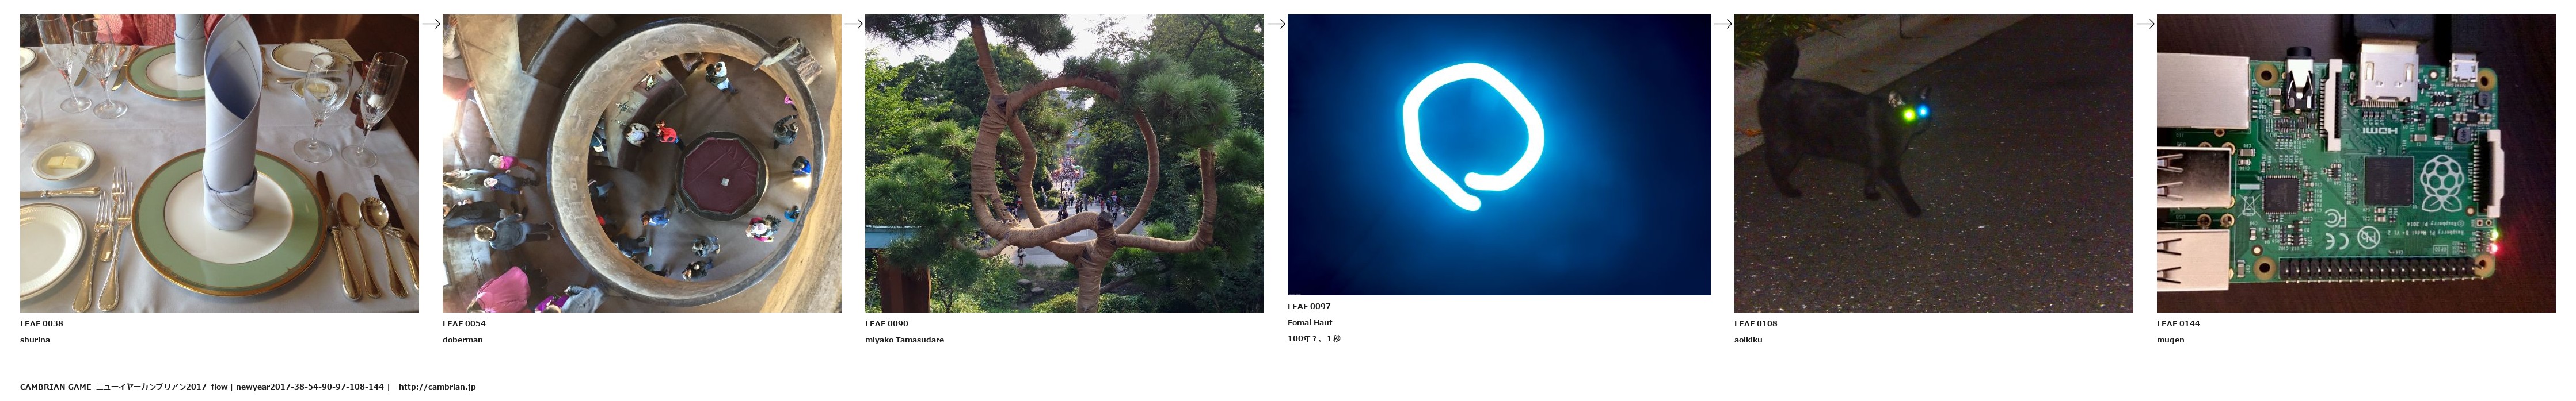Click the author name aoikiku

click(1748, 340)
